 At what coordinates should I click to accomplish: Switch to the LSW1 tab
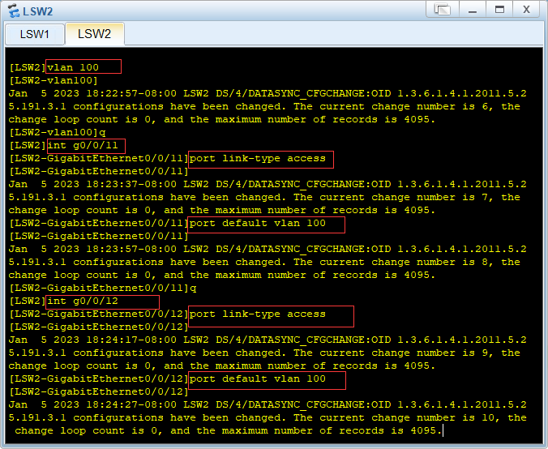(x=35, y=34)
